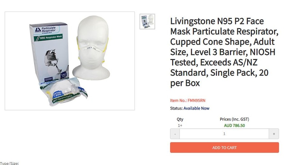Open the main product photo
The width and height of the screenshot is (294, 165).
tap(70, 61)
